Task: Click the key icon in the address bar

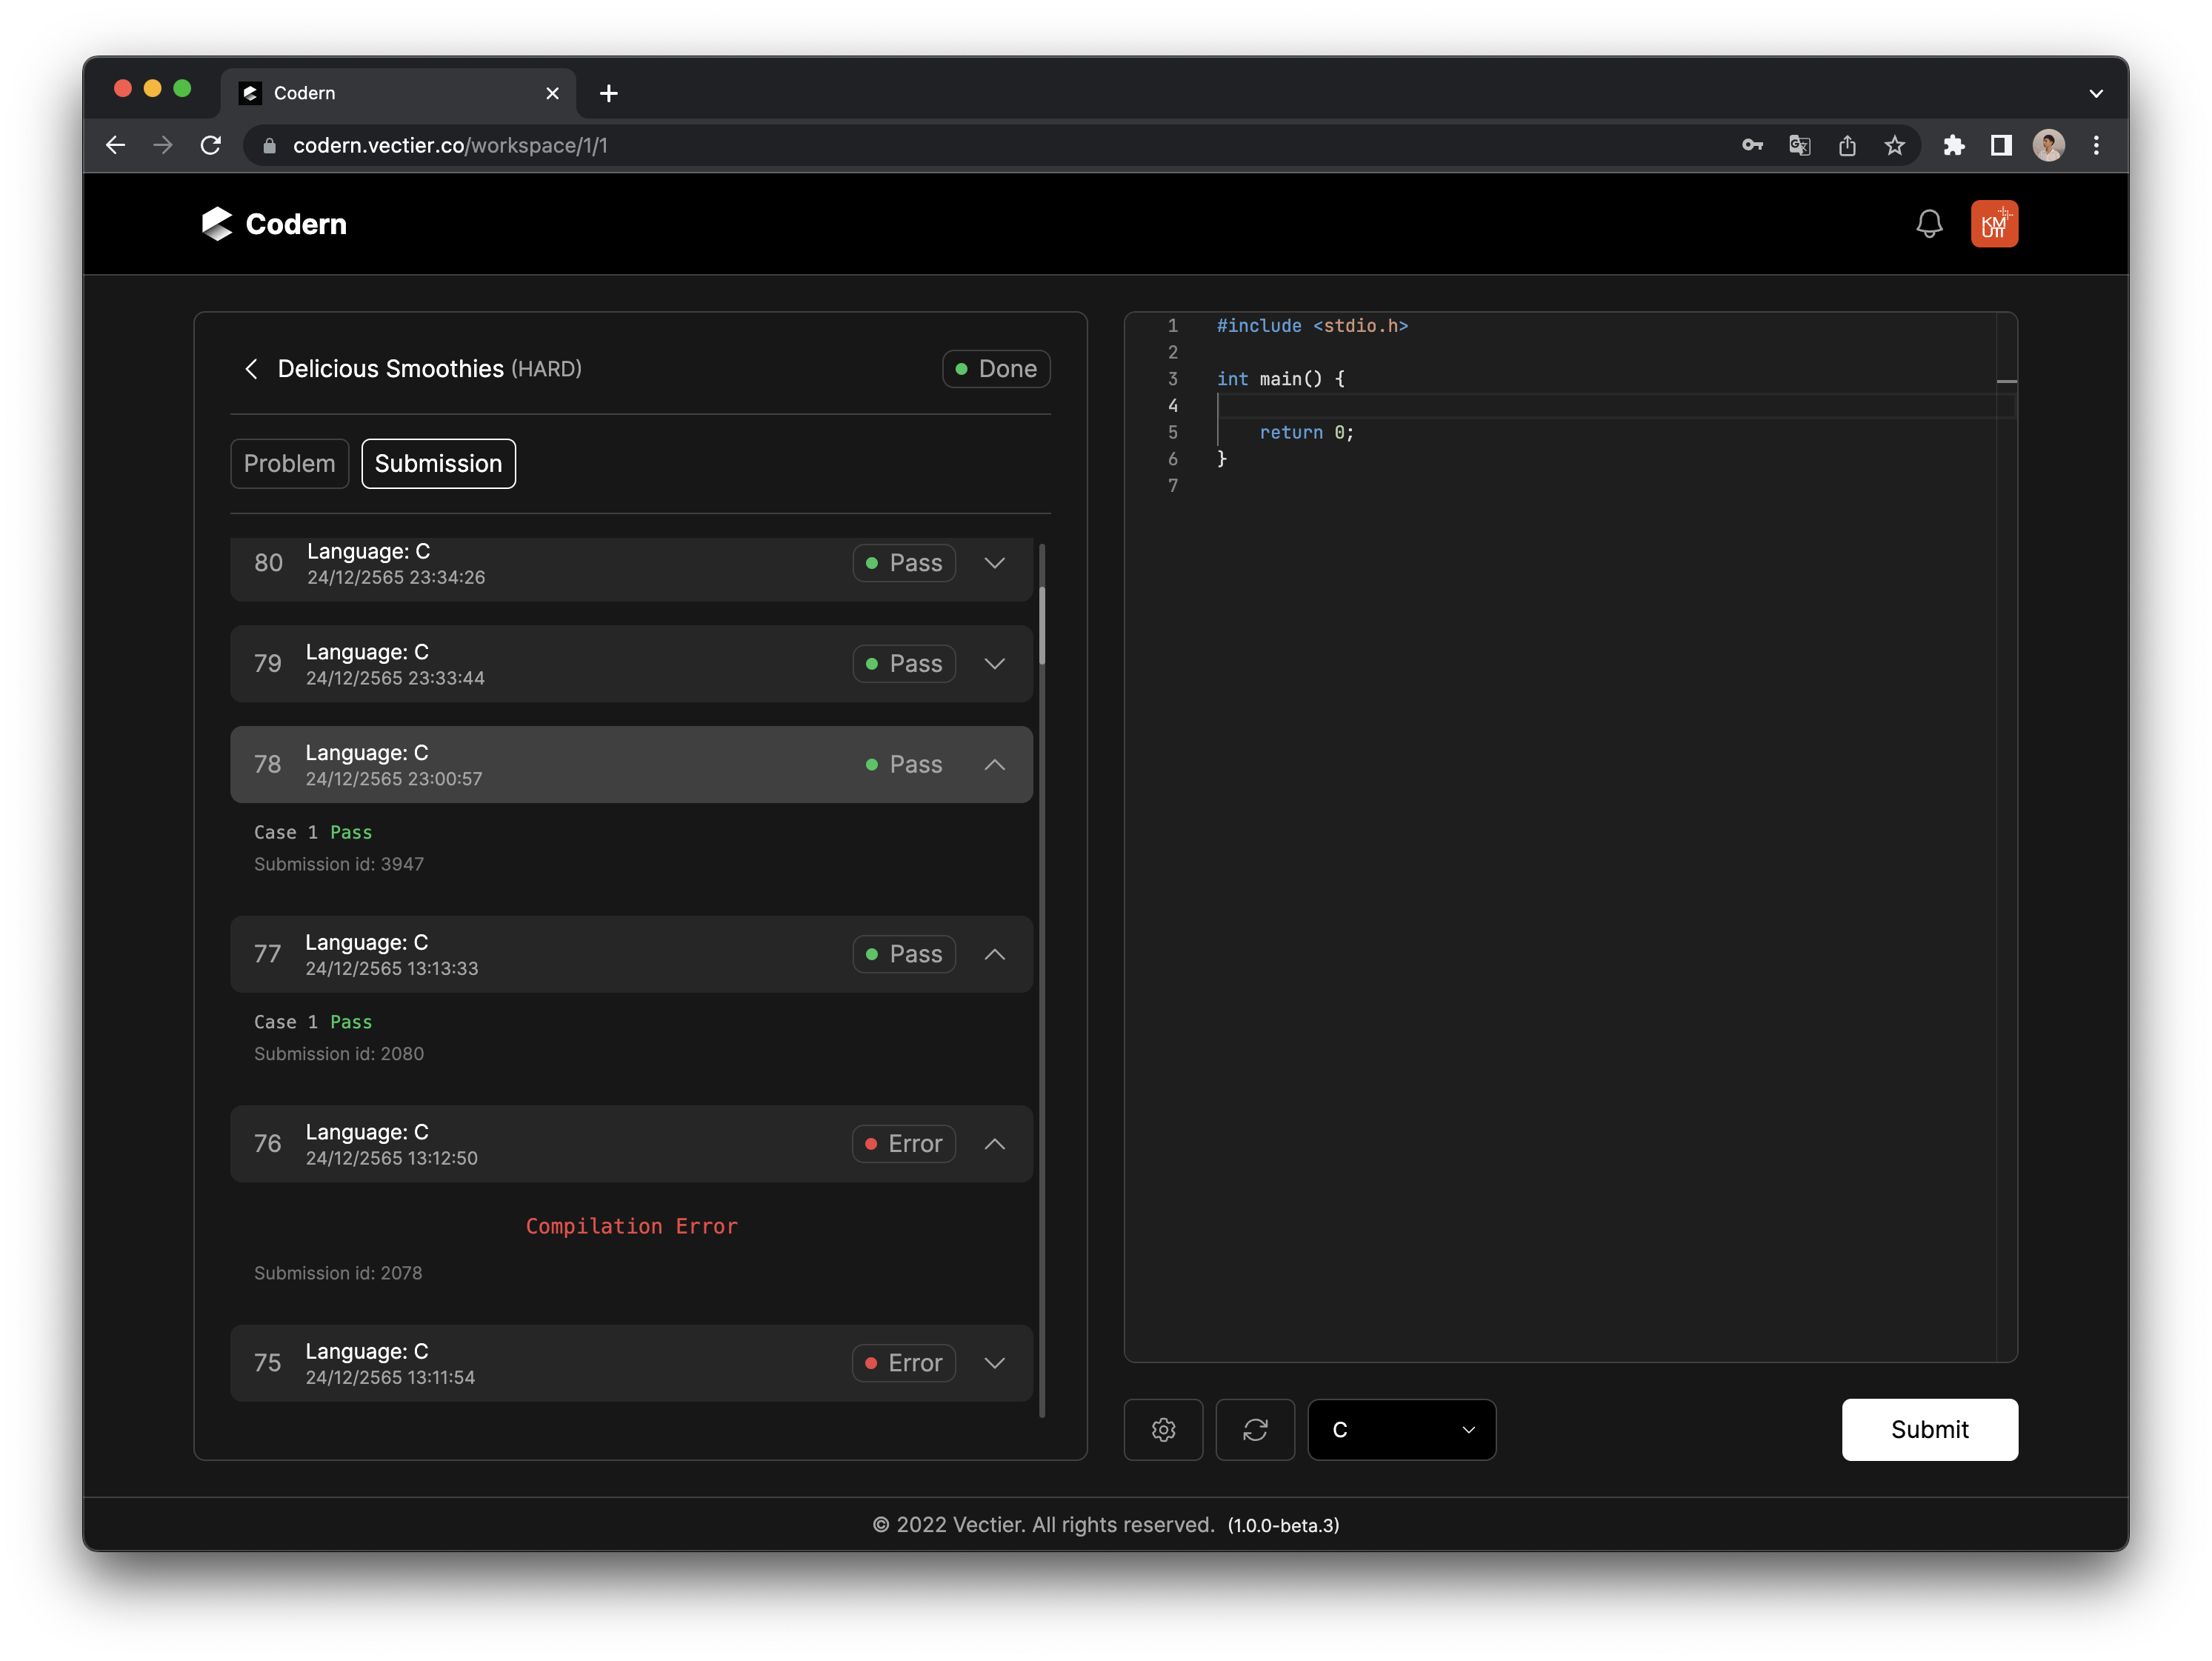Action: click(1753, 145)
